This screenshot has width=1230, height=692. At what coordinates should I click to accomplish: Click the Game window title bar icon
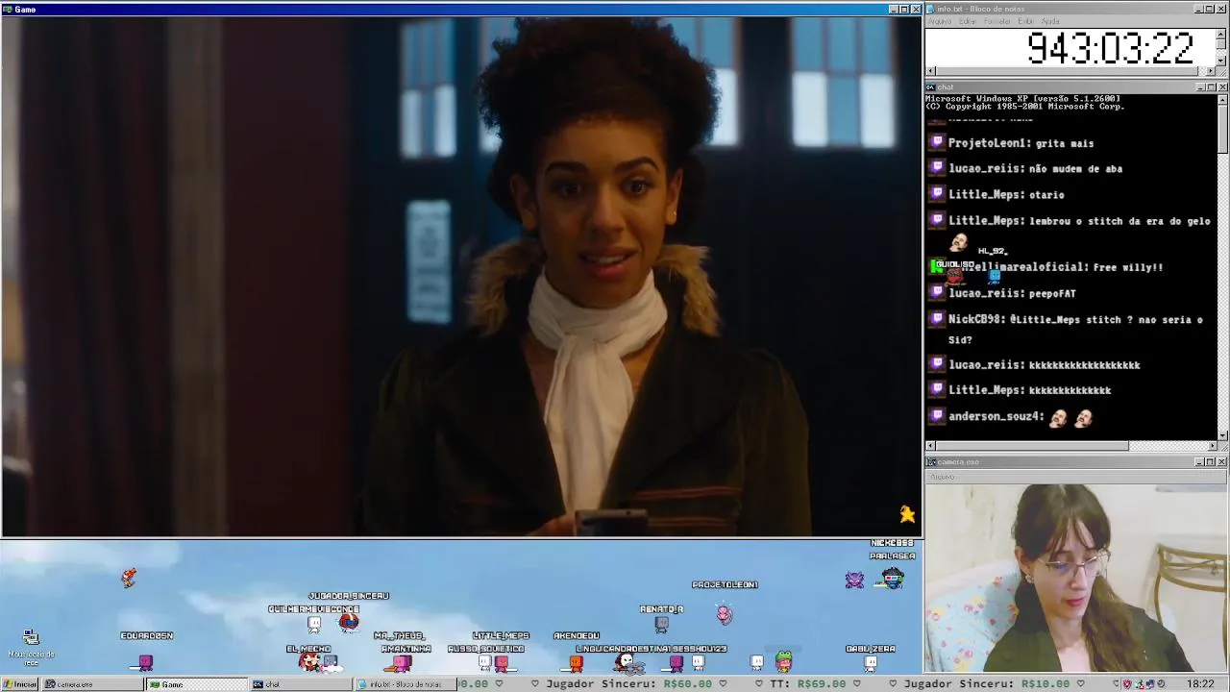(x=8, y=9)
